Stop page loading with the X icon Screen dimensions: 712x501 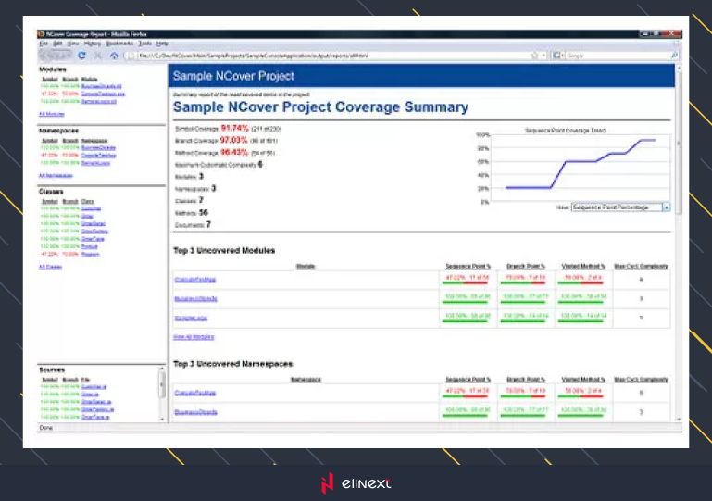click(98, 56)
